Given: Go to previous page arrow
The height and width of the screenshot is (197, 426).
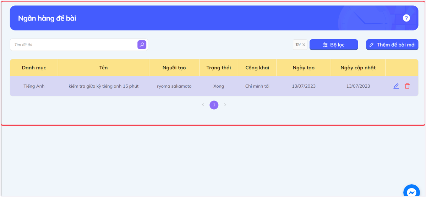Looking at the screenshot, I should click(203, 105).
